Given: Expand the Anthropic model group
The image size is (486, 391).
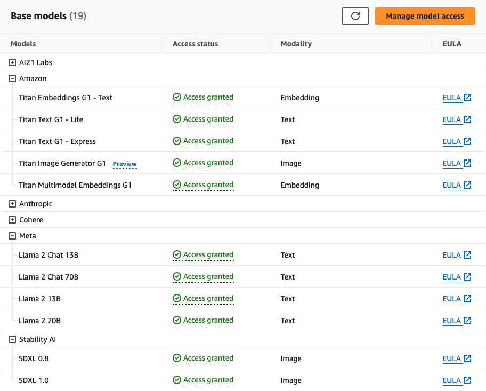Looking at the screenshot, I should (12, 204).
